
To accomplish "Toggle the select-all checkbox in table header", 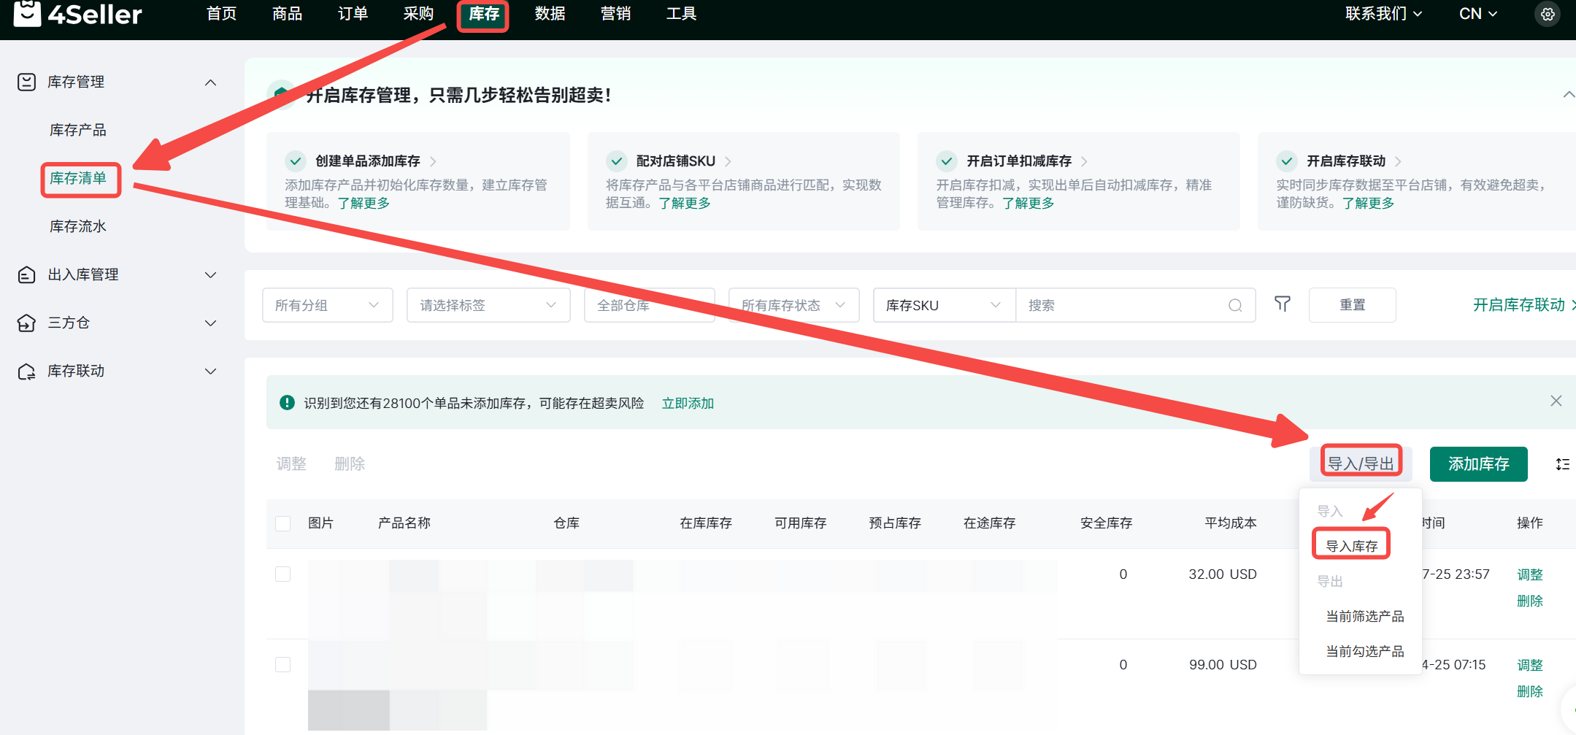I will tap(283, 523).
